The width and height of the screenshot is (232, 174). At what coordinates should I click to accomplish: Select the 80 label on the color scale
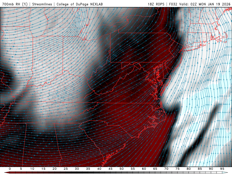coord(188,169)
